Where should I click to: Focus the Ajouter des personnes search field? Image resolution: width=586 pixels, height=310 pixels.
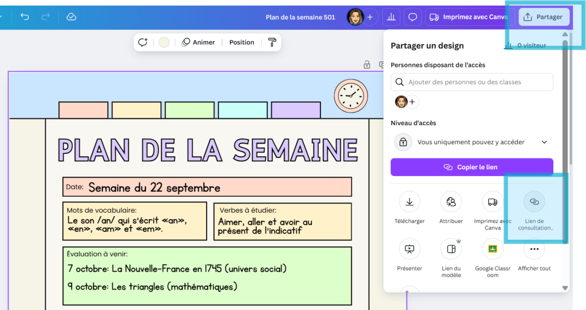click(x=472, y=82)
